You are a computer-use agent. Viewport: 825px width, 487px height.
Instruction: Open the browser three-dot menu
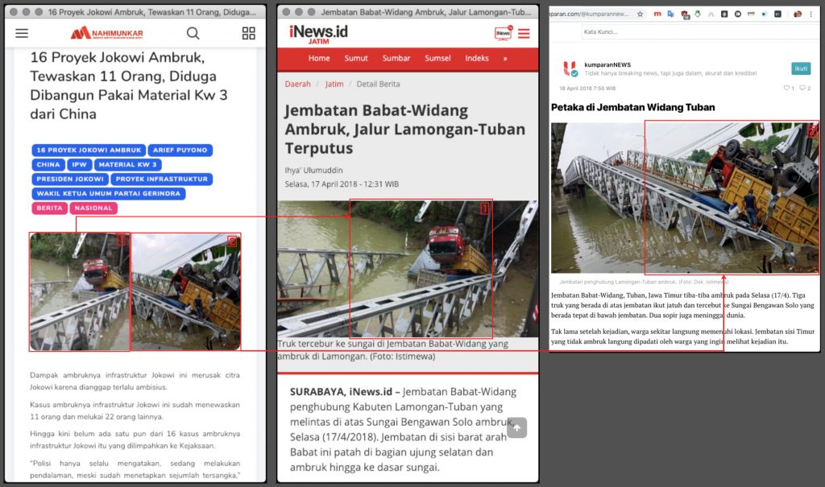[810, 14]
